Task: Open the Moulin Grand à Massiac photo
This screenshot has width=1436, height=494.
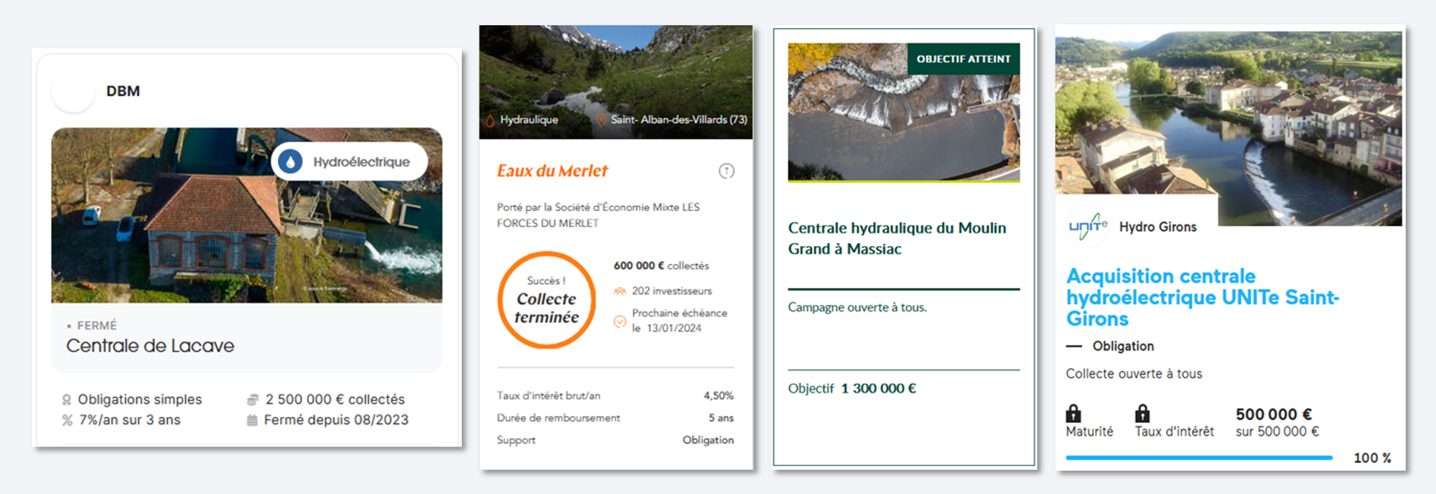Action: [x=904, y=112]
